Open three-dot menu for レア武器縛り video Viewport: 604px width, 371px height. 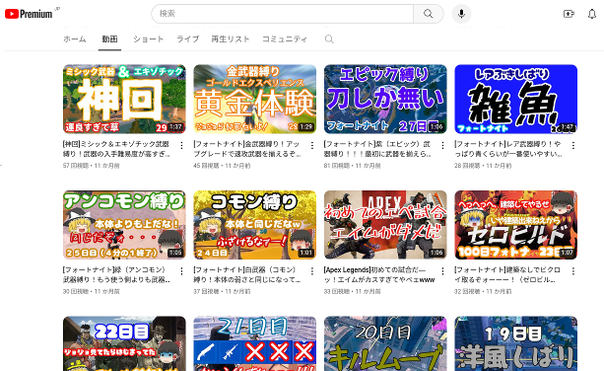click(573, 145)
